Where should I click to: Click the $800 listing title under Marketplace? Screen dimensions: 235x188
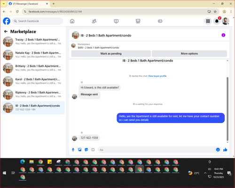pyautogui.click(x=98, y=47)
